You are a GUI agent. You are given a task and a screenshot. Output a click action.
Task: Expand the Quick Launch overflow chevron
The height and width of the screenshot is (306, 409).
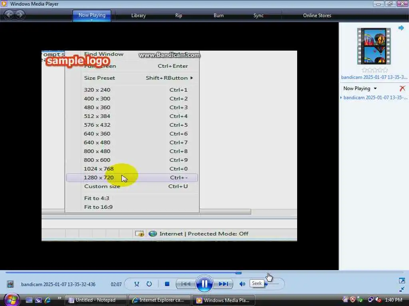point(59,298)
